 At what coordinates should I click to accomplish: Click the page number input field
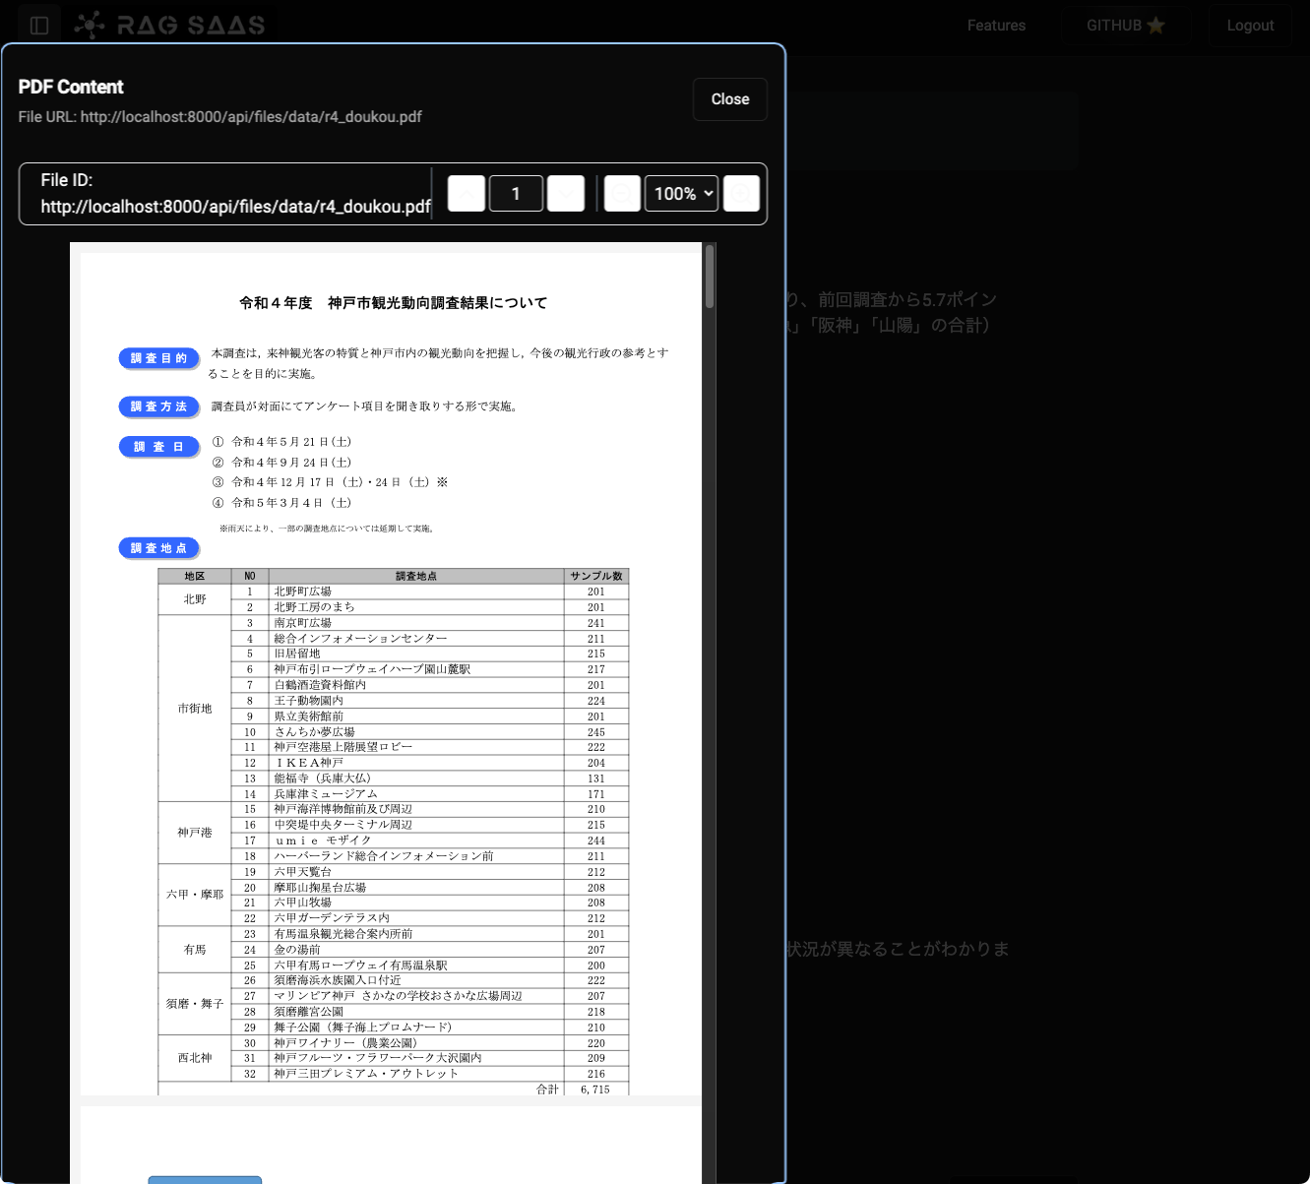coord(516,194)
